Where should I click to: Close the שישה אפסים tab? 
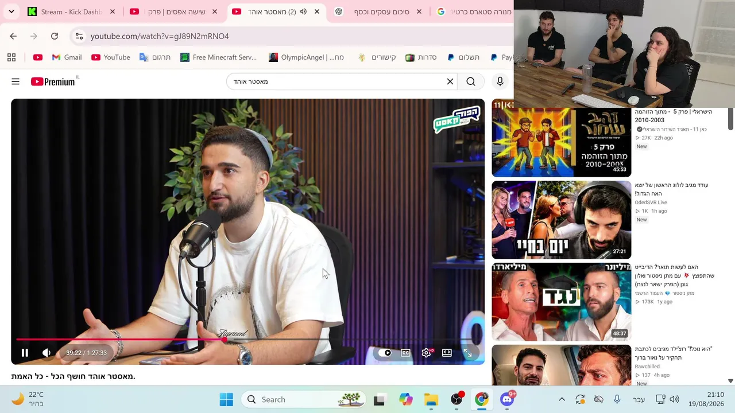tap(215, 11)
